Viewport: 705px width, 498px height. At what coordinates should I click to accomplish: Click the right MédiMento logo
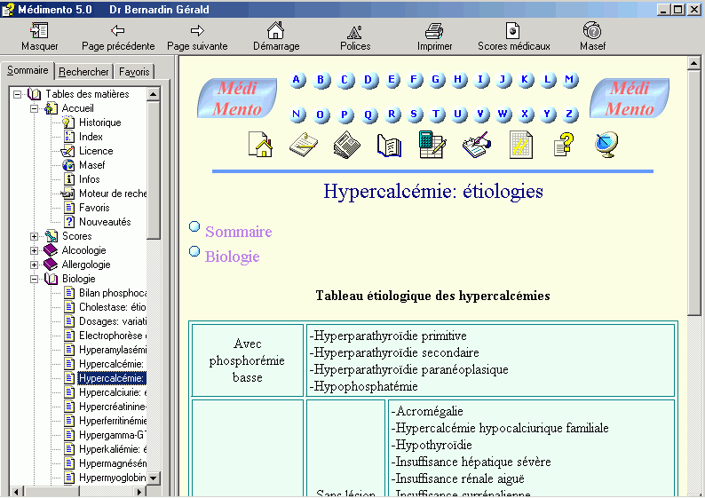629,98
